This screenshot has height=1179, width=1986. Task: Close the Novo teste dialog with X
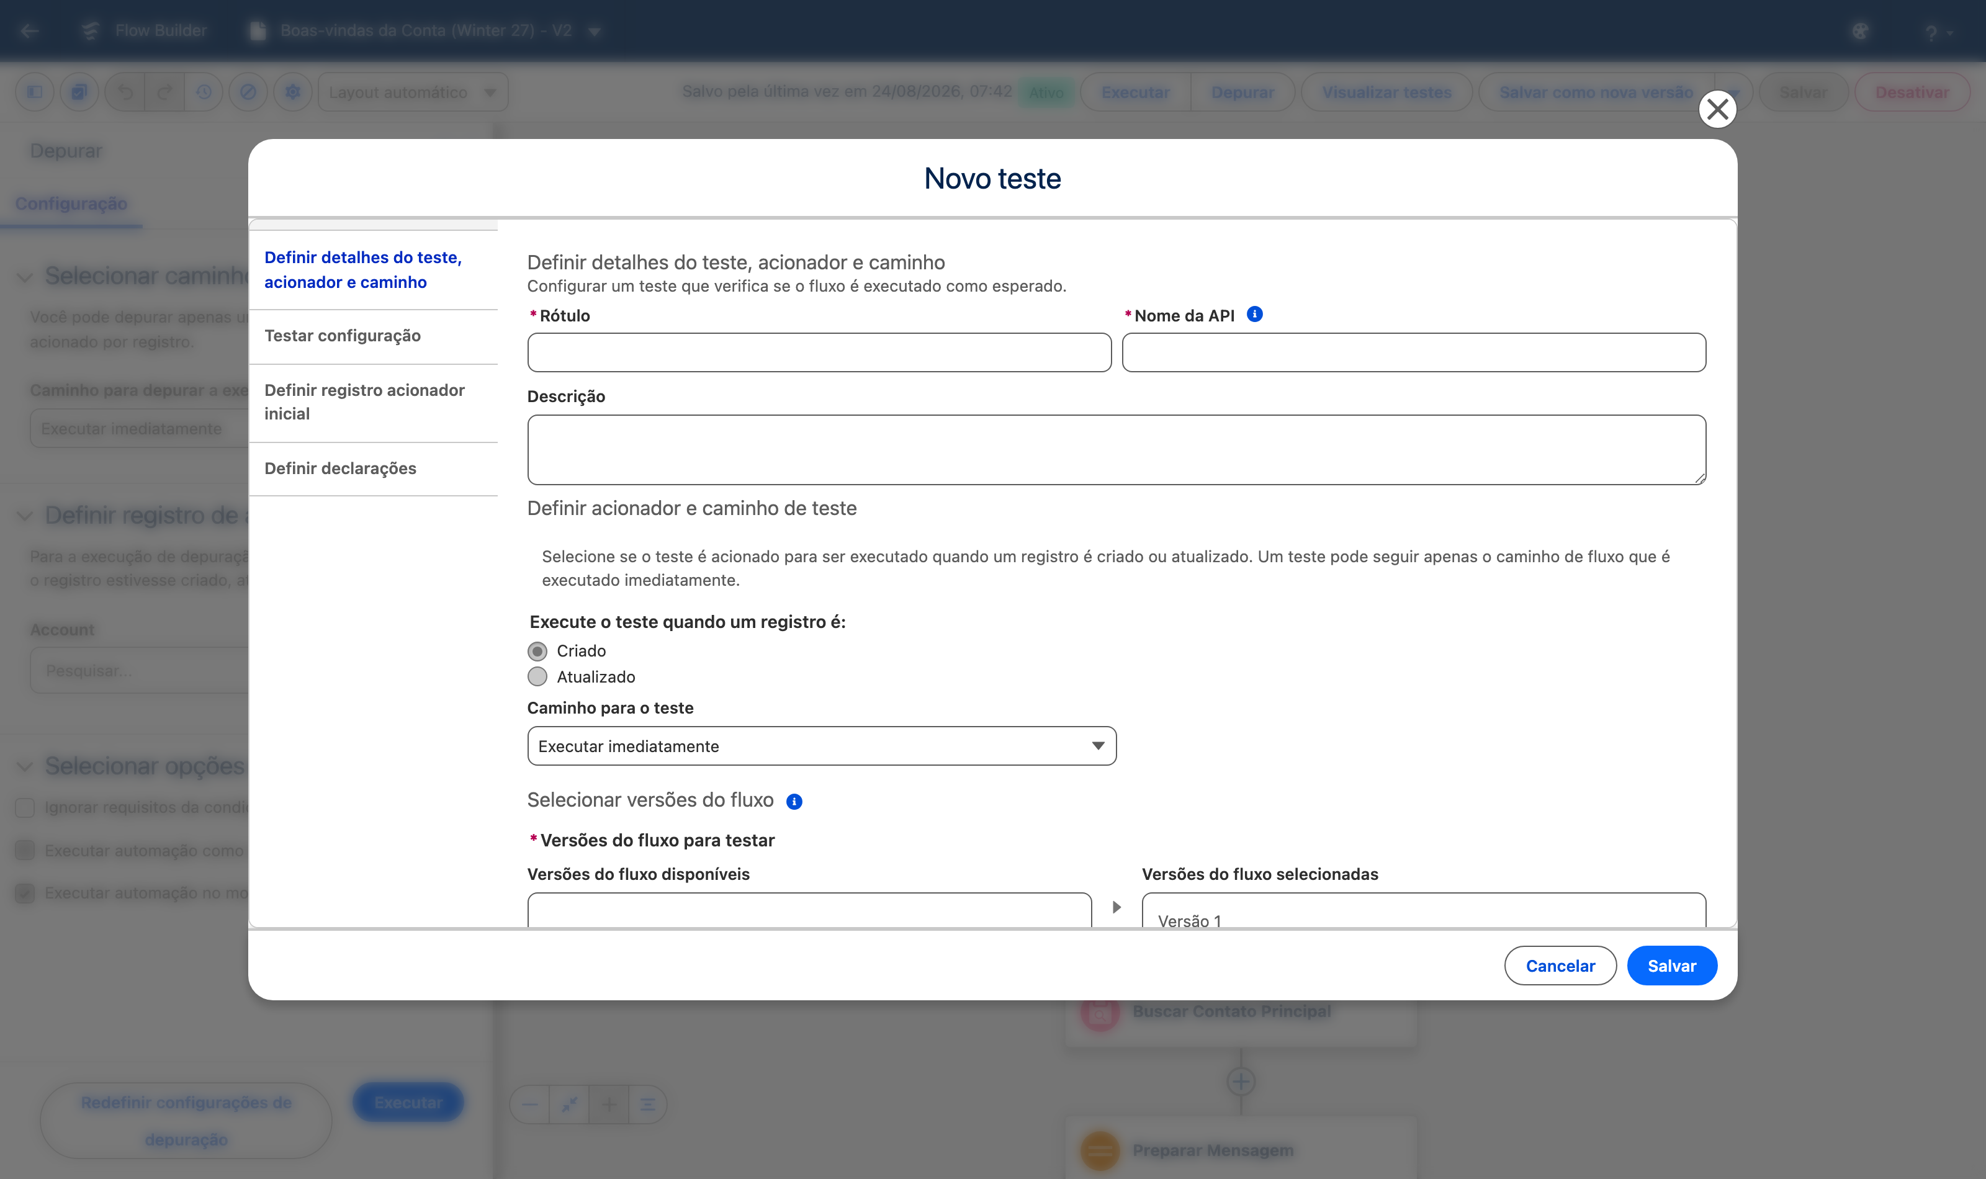point(1717,109)
